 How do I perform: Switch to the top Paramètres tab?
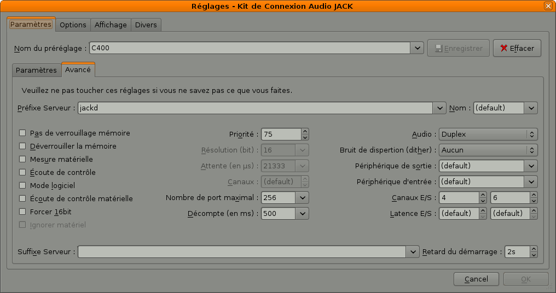31,24
